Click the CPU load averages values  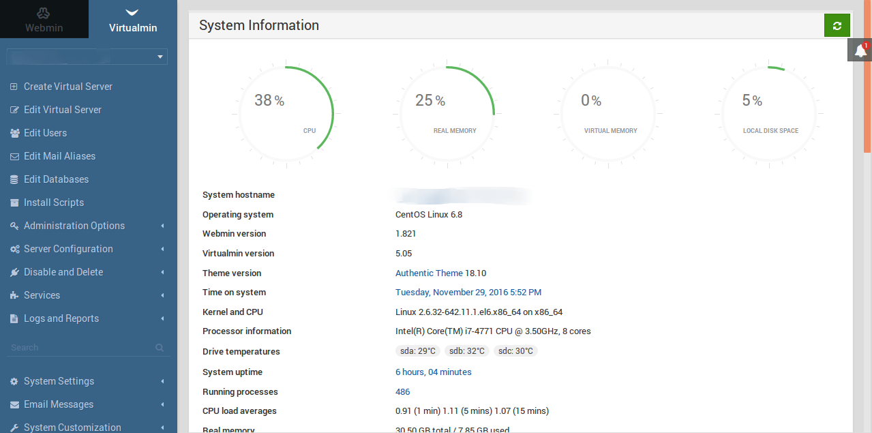click(x=472, y=411)
